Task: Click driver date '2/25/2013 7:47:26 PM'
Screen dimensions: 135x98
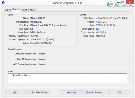Action: (105, 25)
